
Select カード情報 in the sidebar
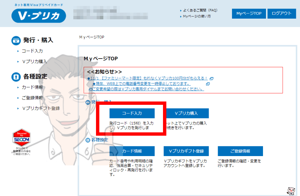(x=32, y=87)
